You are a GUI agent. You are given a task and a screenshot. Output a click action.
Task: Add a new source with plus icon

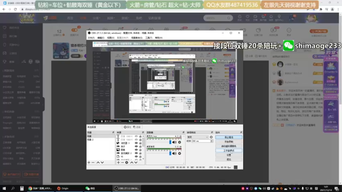118,163
